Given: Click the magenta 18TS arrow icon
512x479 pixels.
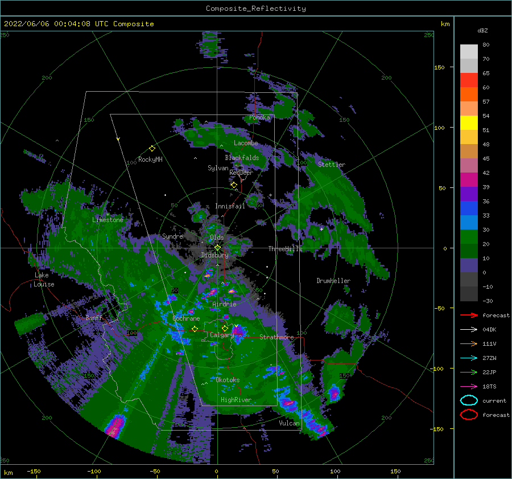Looking at the screenshot, I should tap(469, 387).
